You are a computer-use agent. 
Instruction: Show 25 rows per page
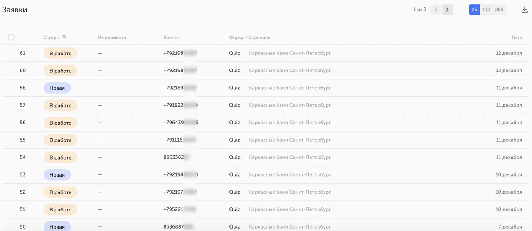click(474, 10)
